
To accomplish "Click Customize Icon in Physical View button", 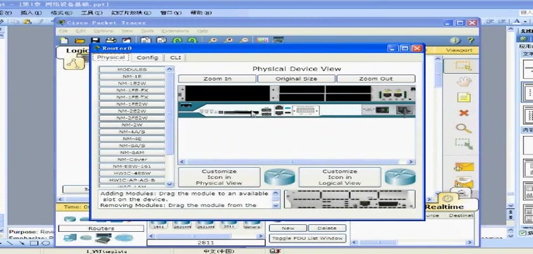I will pyautogui.click(x=220, y=177).
